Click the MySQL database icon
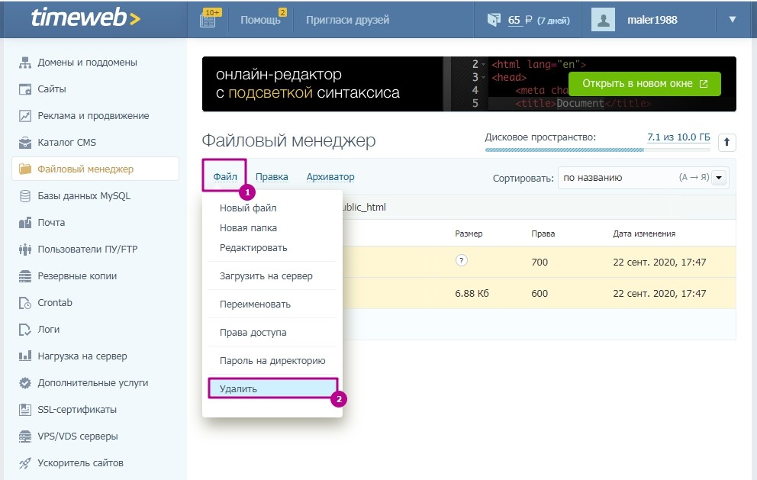Viewport: 757px width, 480px height. [x=24, y=196]
